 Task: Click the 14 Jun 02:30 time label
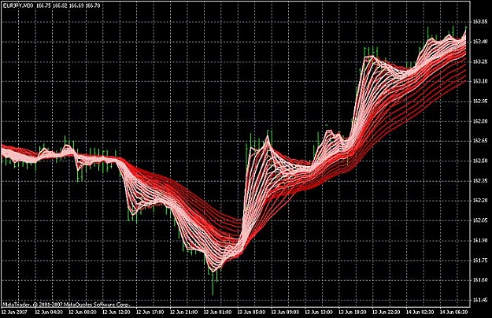[421, 312]
